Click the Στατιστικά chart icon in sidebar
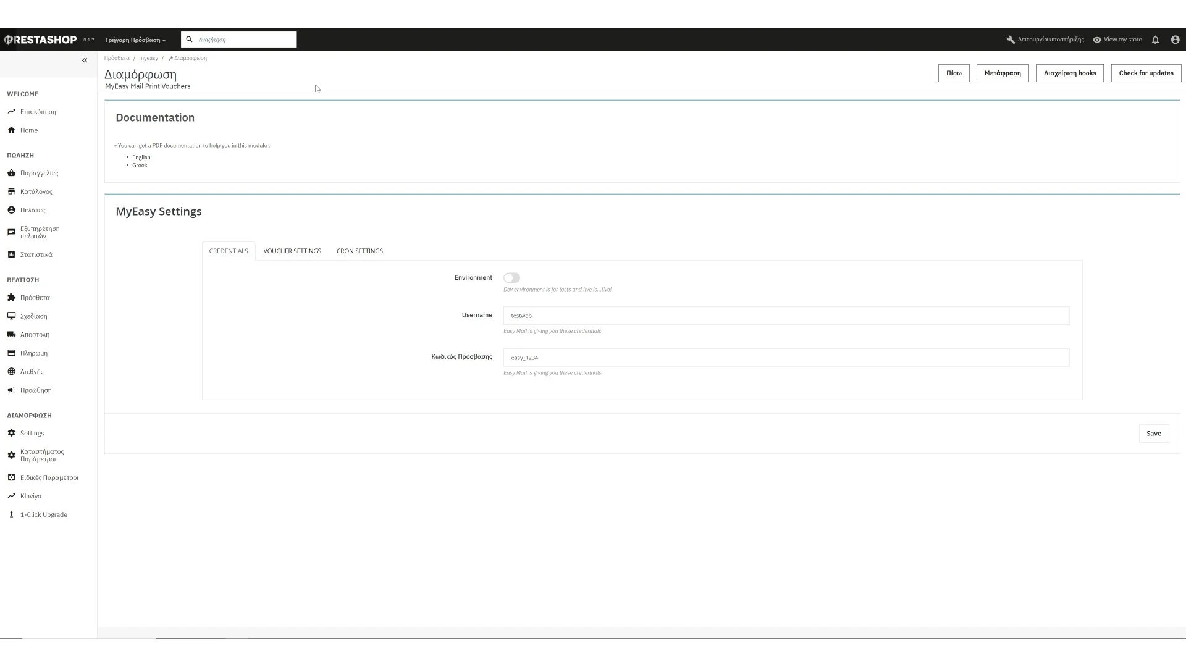 coord(11,254)
